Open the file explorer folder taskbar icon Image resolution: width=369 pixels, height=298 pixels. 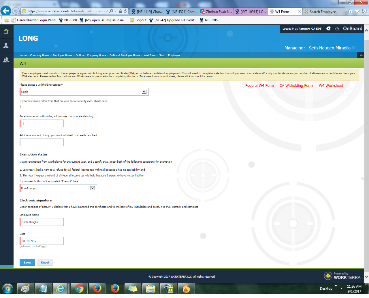(x=151, y=289)
